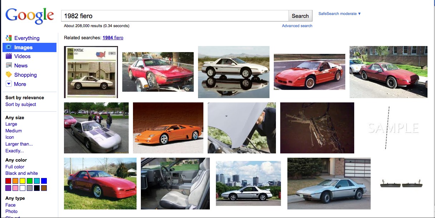Pick the white color swatch
This screenshot has width=435, height=218.
pos(23,188)
